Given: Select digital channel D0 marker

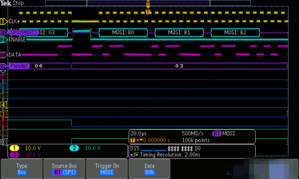Looking at the screenshot, I should pos(3,142).
